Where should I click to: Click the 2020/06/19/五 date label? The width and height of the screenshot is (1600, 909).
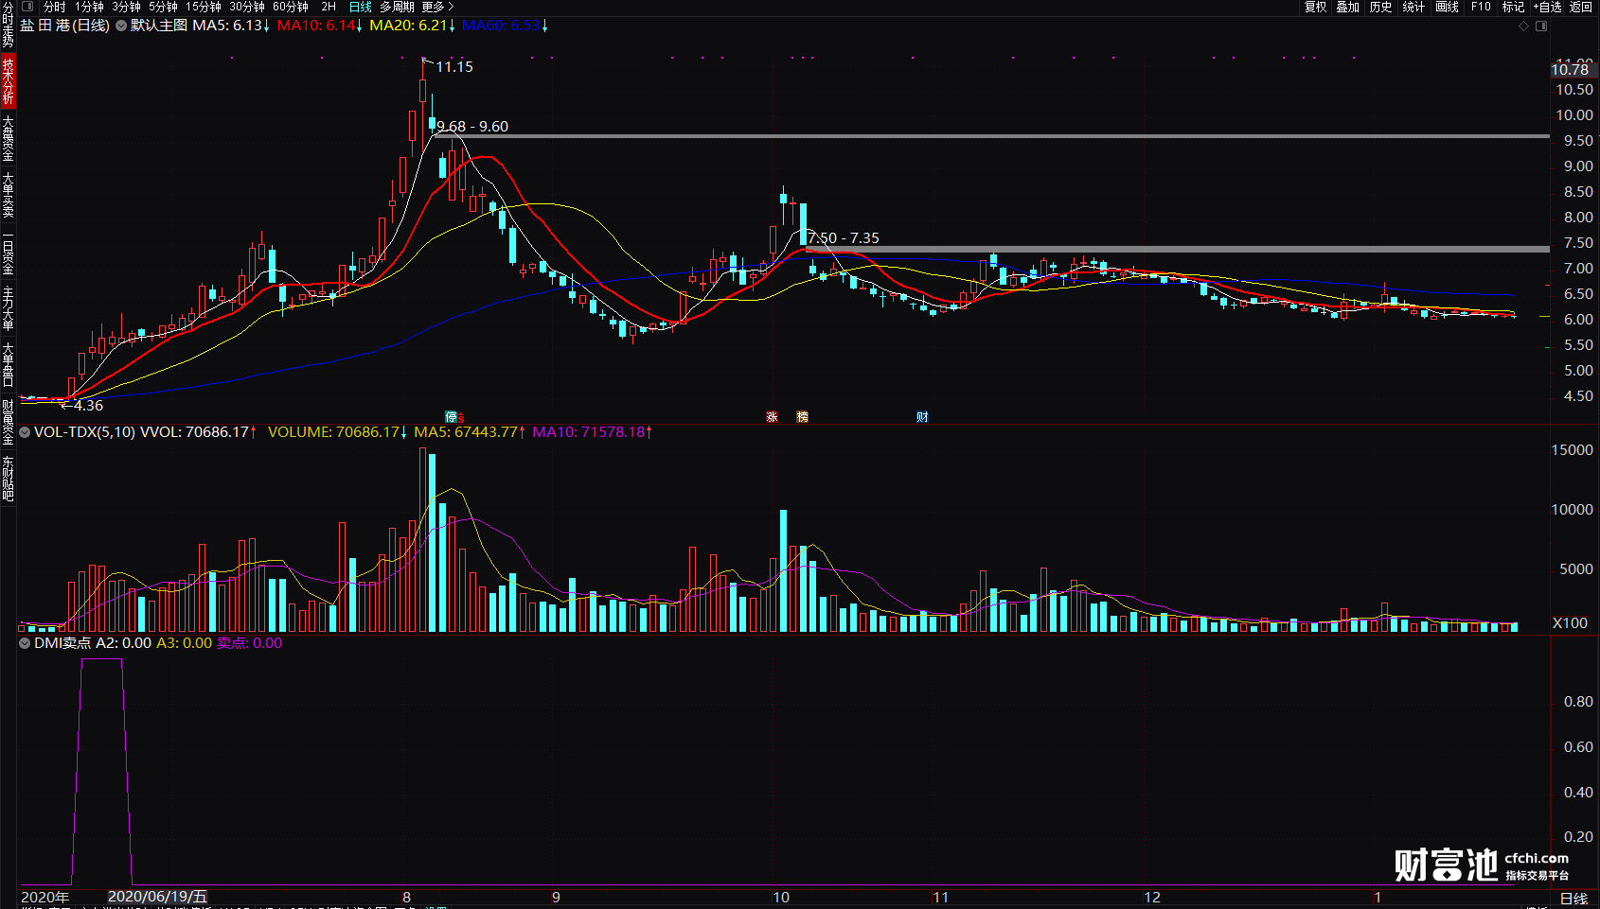(x=157, y=897)
